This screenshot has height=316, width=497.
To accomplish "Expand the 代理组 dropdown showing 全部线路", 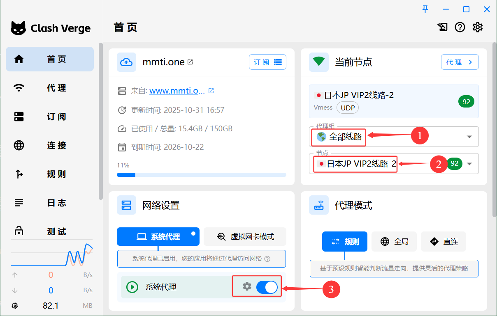I will click(x=469, y=137).
